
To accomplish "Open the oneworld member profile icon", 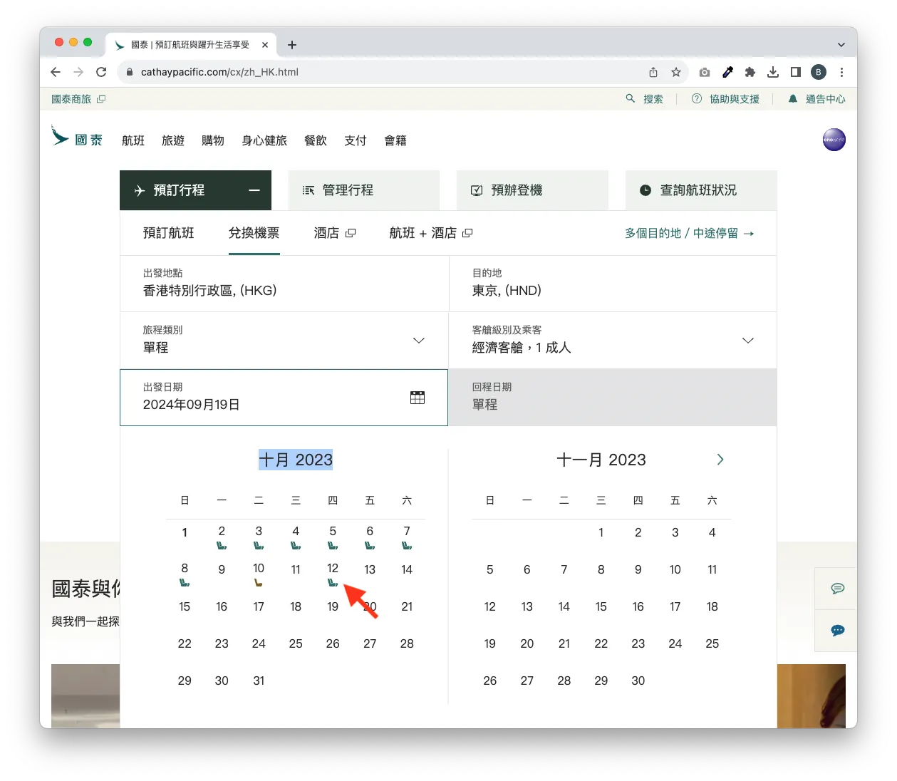I will click(834, 140).
